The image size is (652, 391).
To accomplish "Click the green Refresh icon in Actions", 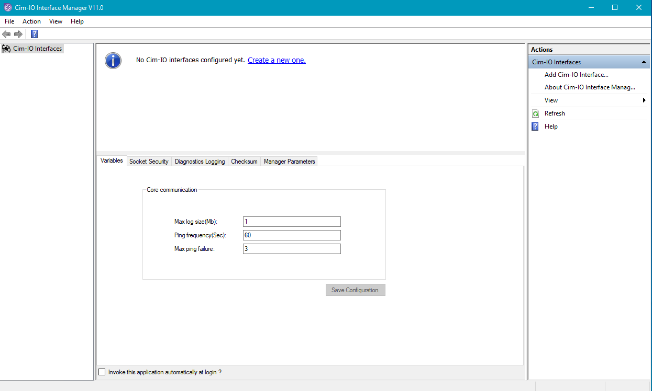I will 535,113.
